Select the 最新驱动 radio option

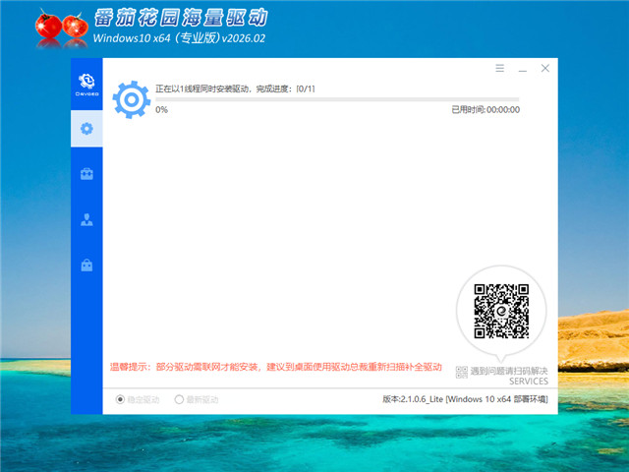click(179, 400)
